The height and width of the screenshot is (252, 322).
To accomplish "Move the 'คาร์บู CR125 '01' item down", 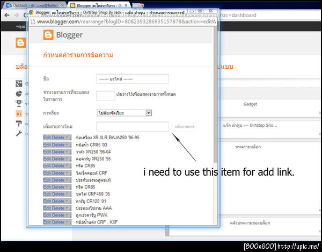I will pos(70,201).
